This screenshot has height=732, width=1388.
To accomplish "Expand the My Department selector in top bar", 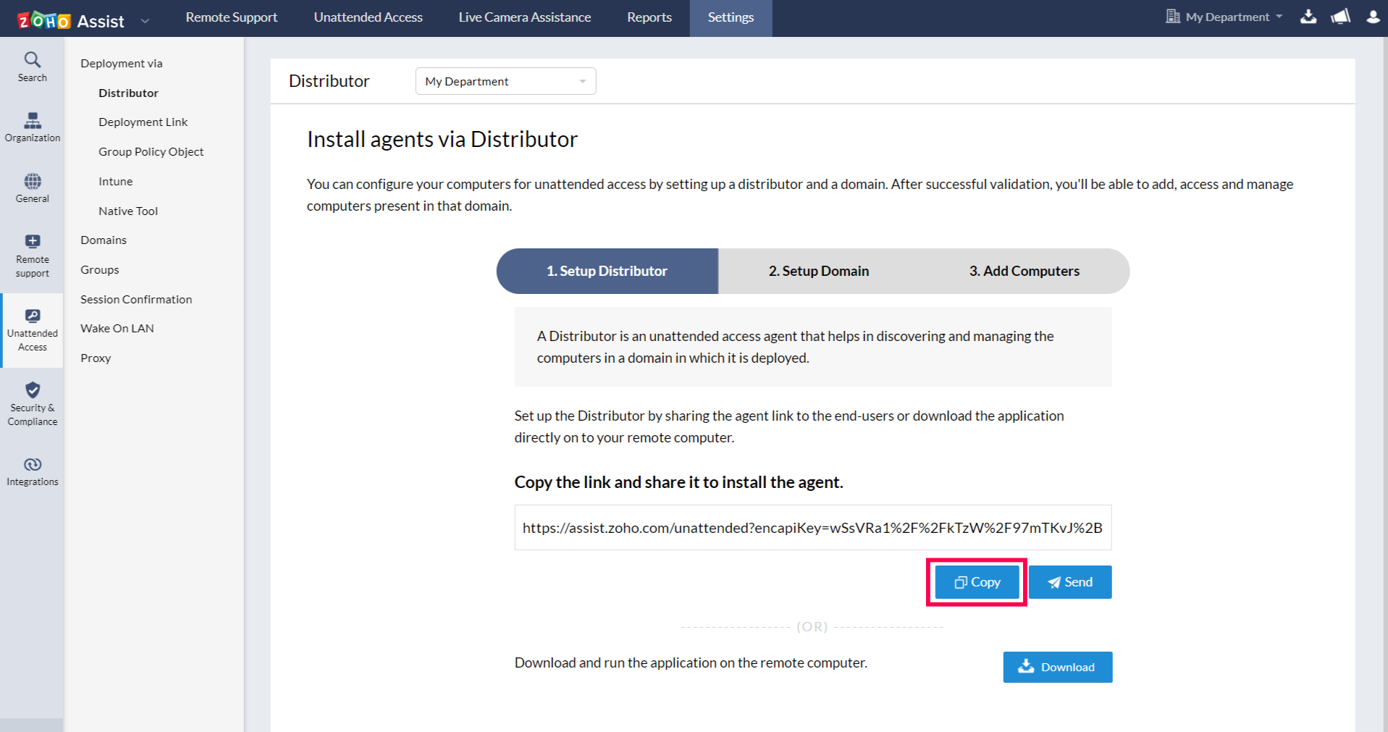I will (1223, 16).
